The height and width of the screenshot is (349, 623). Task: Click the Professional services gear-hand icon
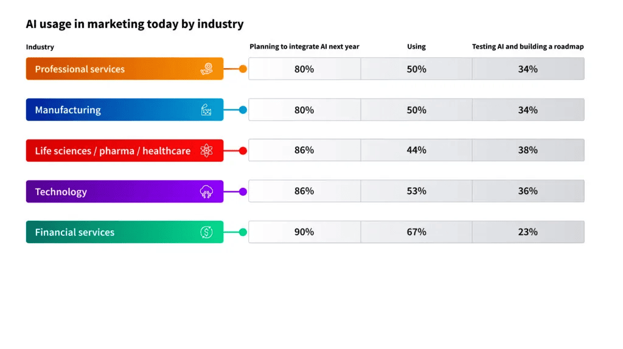tap(207, 69)
